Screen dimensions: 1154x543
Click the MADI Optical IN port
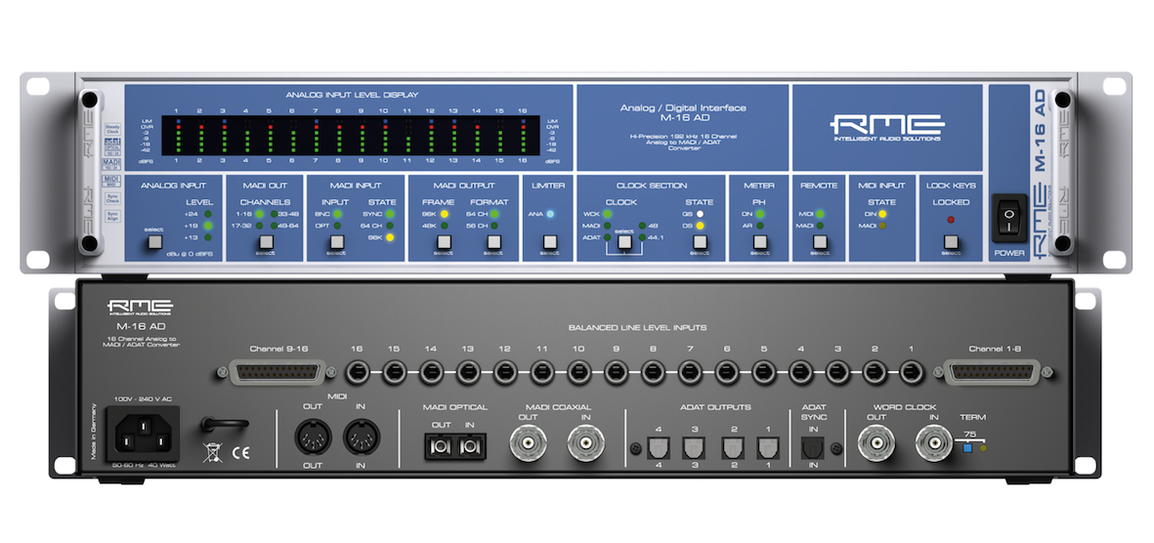pyautogui.click(x=470, y=446)
